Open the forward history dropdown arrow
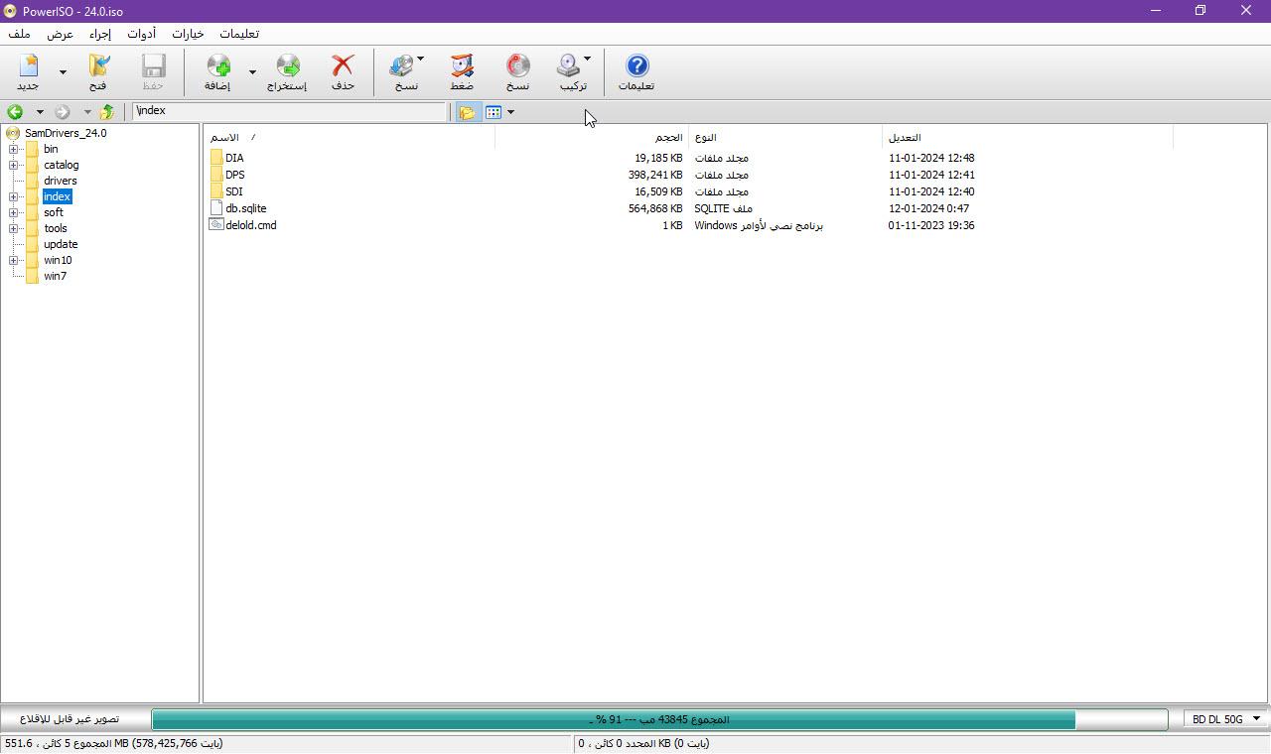The image size is (1271, 754). [x=87, y=112]
